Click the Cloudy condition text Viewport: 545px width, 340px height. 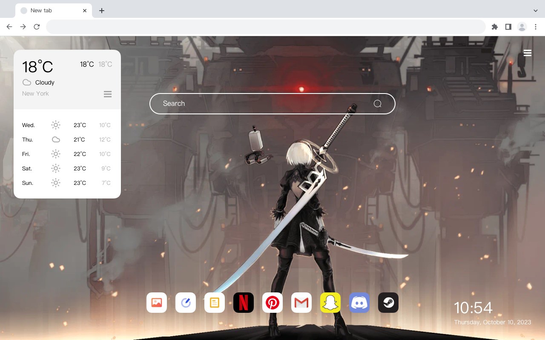coord(45,82)
